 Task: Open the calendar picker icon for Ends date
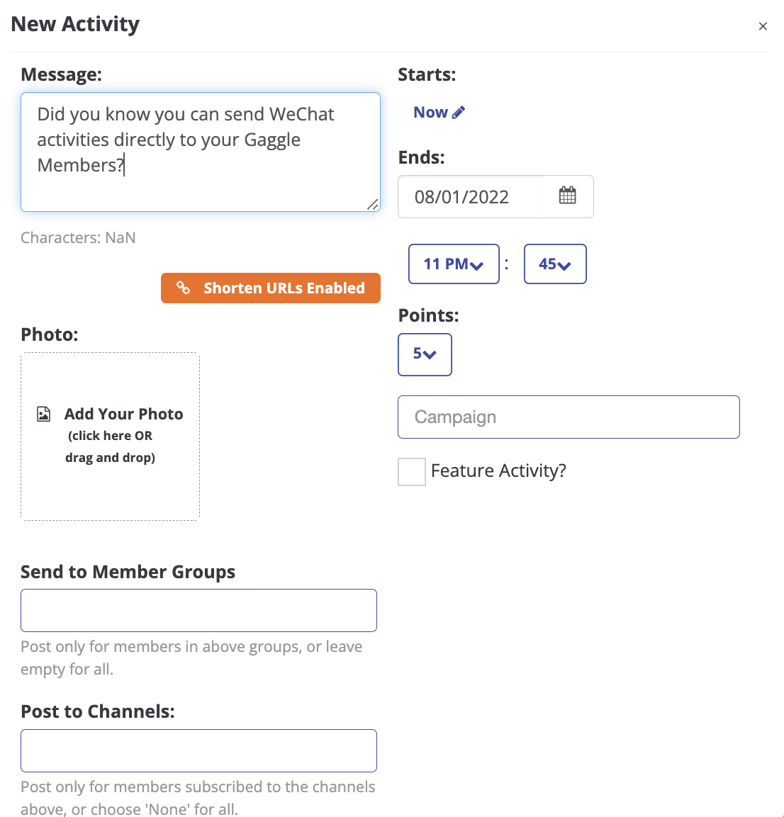point(567,196)
